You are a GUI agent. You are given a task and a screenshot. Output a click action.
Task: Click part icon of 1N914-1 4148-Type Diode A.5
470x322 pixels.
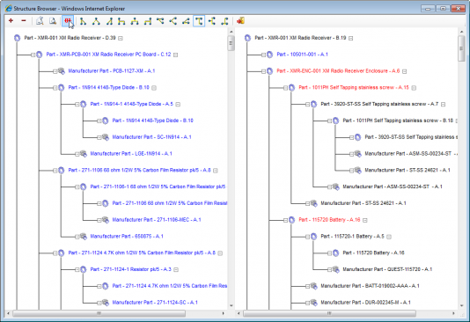[x=84, y=104]
